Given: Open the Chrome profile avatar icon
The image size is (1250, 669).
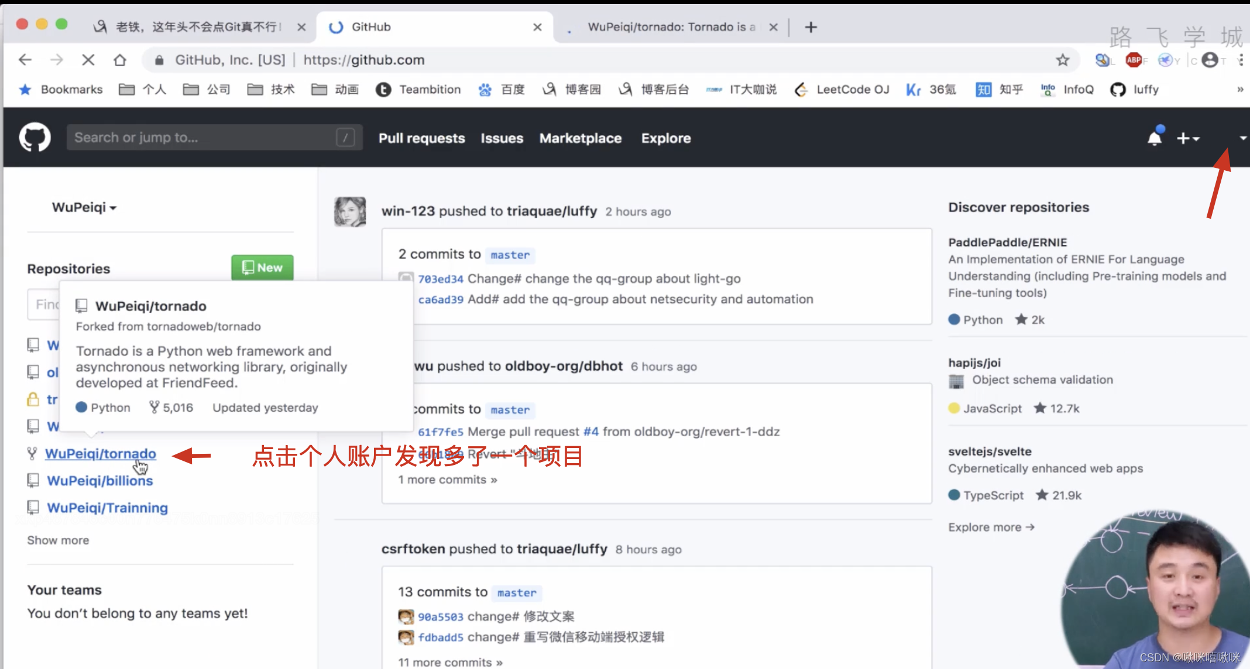Looking at the screenshot, I should tap(1210, 60).
